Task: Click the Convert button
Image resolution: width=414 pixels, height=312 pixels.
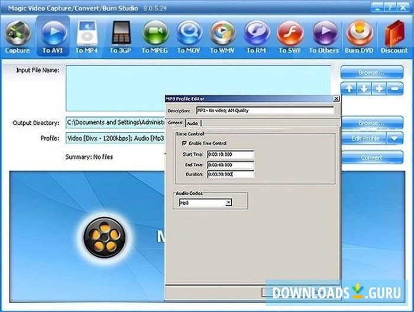Action: coord(372,157)
